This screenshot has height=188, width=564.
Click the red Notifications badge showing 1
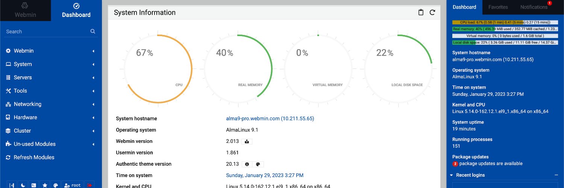[x=550, y=3]
